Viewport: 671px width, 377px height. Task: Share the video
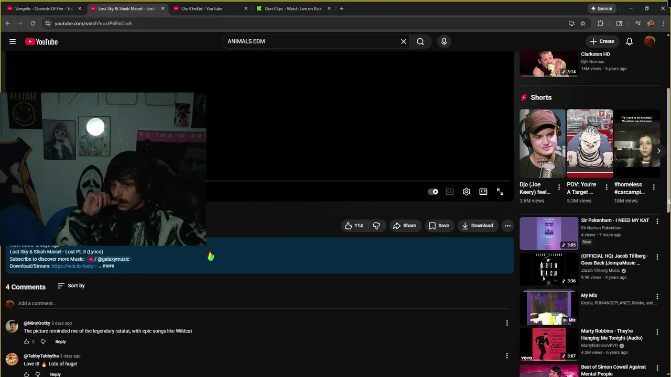405,226
